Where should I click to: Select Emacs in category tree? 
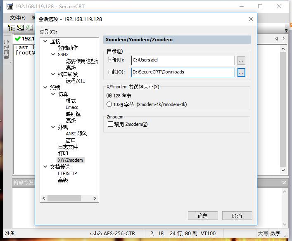point(72,107)
